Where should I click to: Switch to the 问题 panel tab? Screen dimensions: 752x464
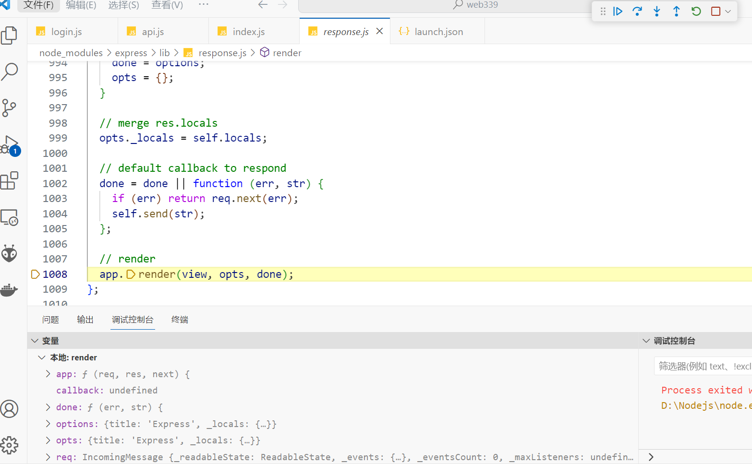50,320
